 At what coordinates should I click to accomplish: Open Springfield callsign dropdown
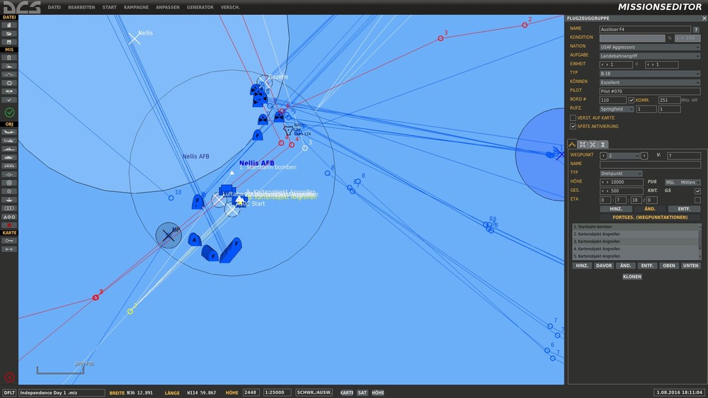(617, 109)
